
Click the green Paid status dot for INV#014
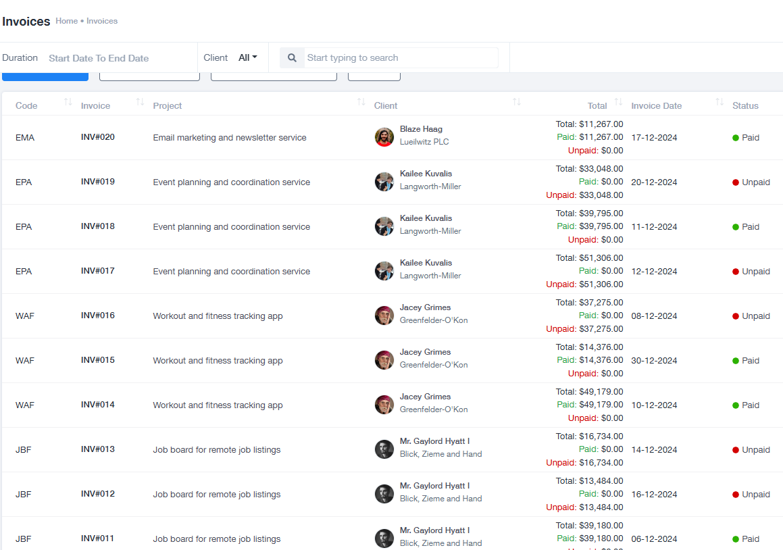736,405
